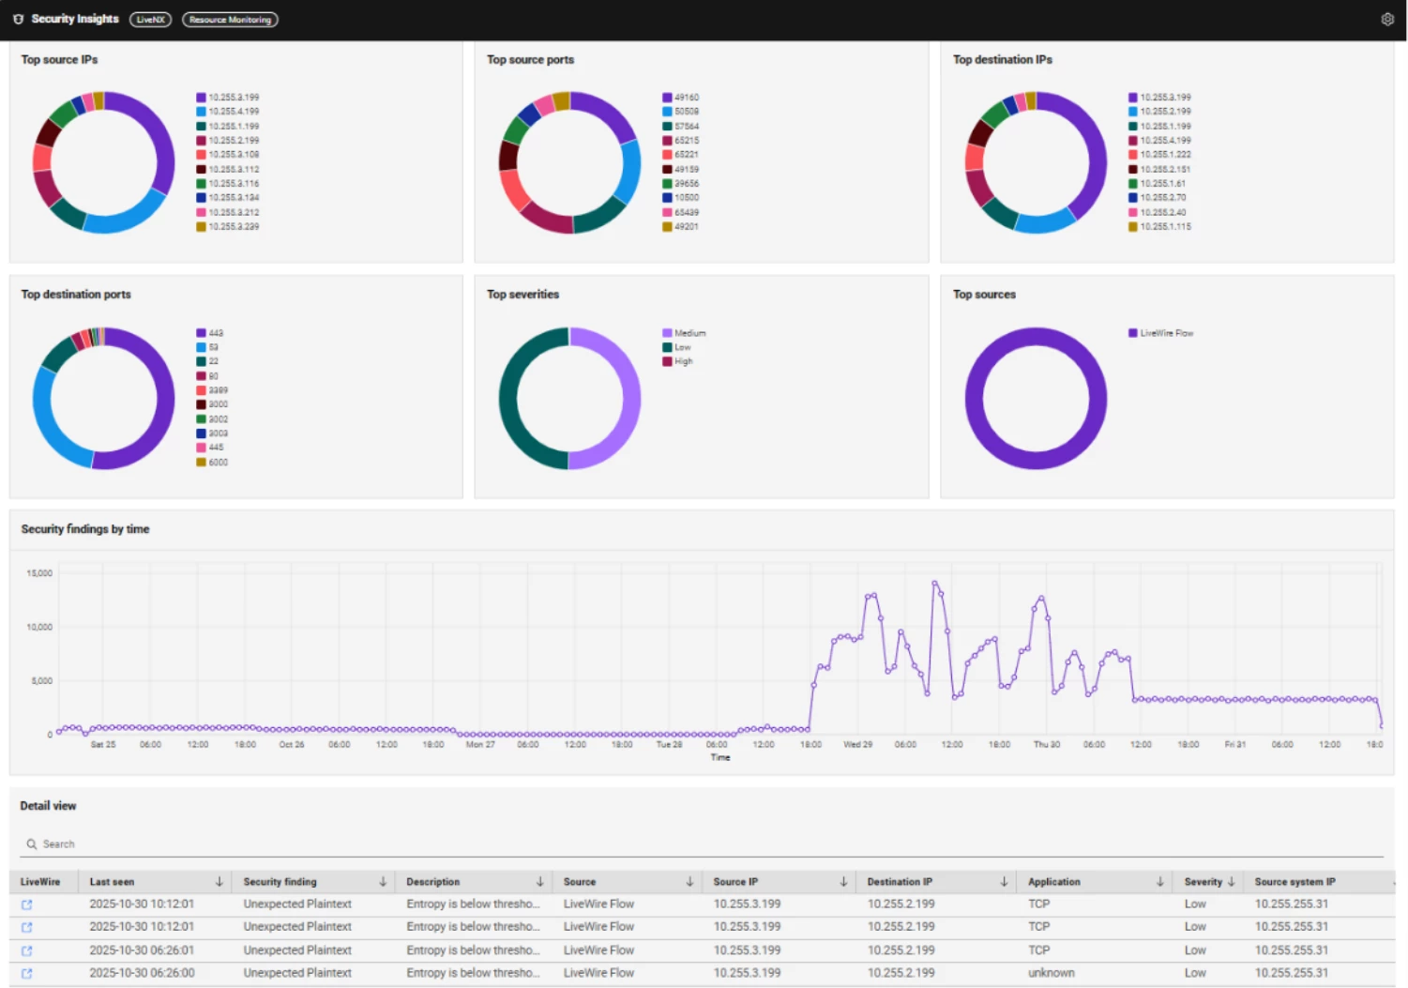Sort by Last seen arrow
1408x988 pixels.
pos(219,881)
